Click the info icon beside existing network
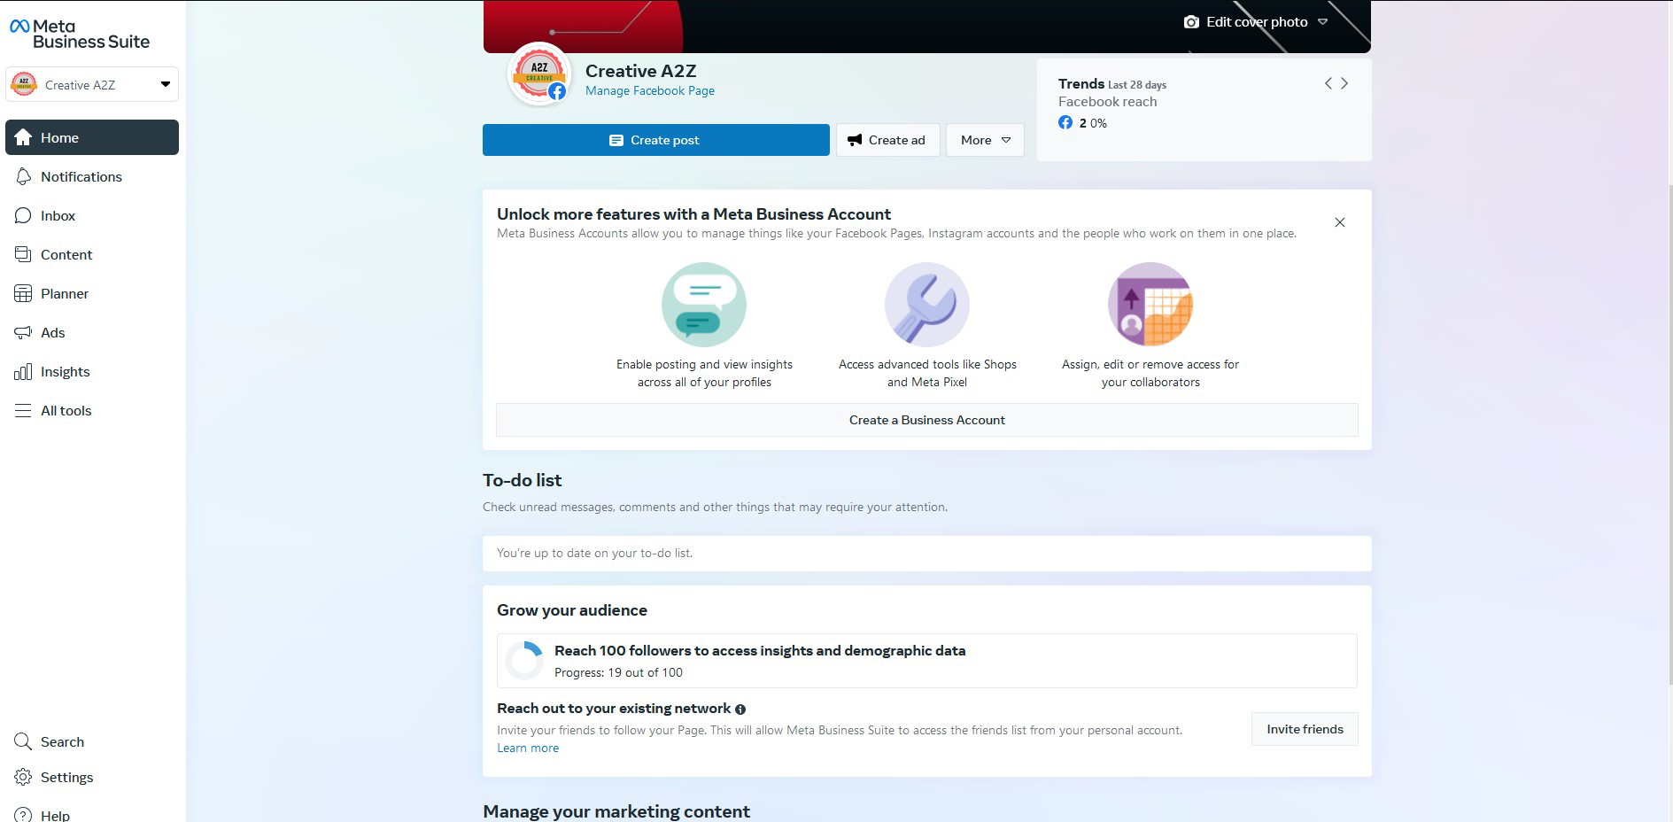 coord(740,709)
